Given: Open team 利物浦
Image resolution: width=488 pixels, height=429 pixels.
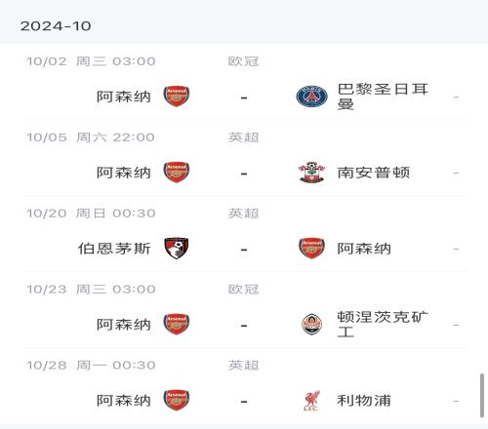Looking at the screenshot, I should click(x=364, y=401).
